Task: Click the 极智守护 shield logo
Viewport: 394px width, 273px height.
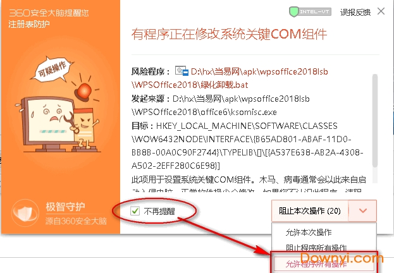Action: [25, 213]
